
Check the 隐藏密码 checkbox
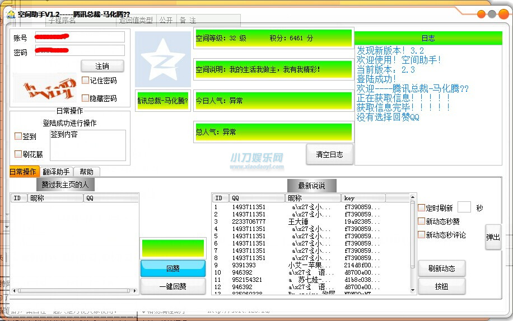[85, 98]
